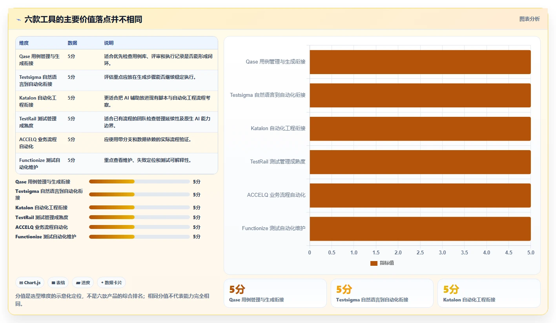
Task: Click the 维度 column header
Action: (x=24, y=43)
